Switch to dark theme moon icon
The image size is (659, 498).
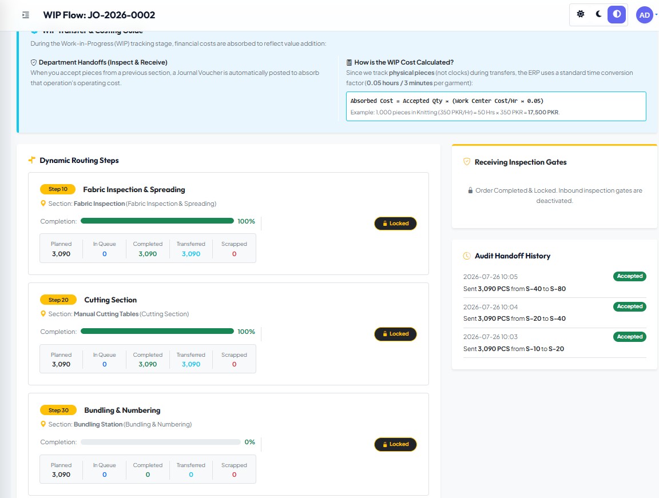pyautogui.click(x=598, y=14)
